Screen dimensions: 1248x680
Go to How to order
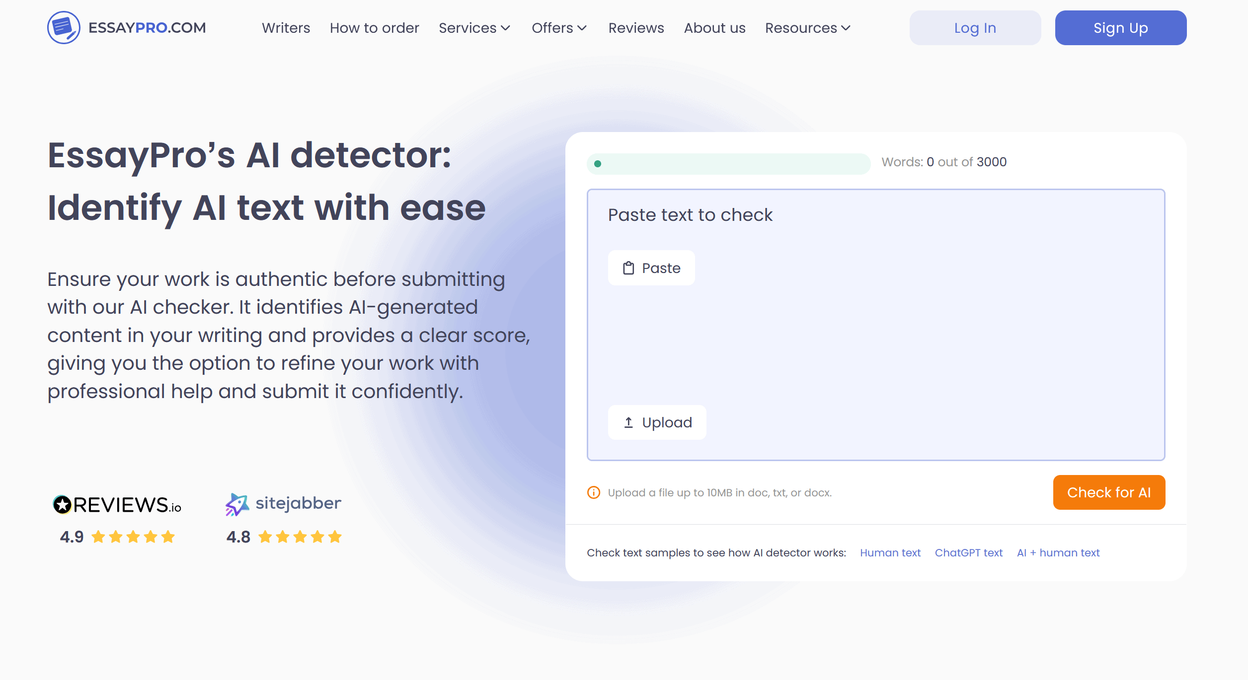(x=375, y=28)
